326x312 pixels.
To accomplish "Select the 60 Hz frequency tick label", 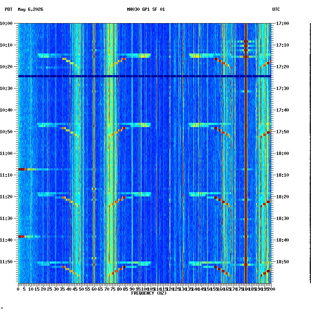I will pos(94,289).
